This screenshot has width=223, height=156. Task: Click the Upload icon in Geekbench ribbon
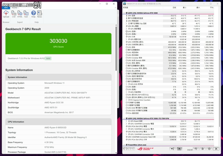(6, 13)
